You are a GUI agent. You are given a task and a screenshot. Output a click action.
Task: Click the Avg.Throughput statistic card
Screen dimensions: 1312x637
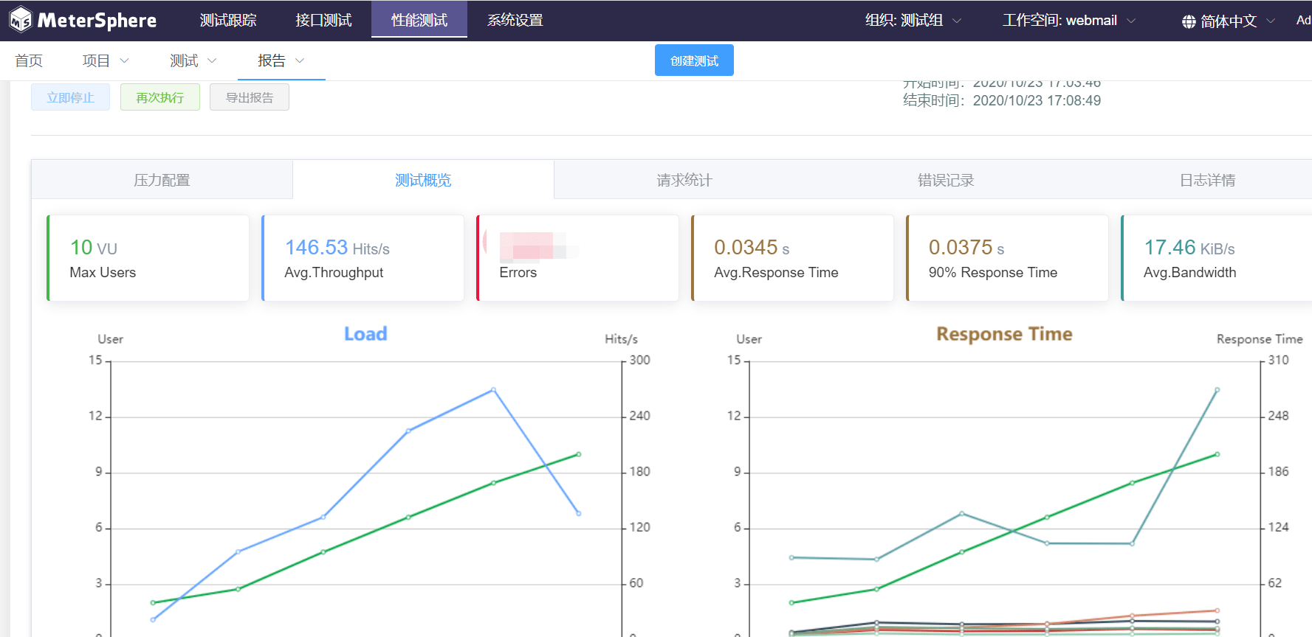pyautogui.click(x=363, y=258)
